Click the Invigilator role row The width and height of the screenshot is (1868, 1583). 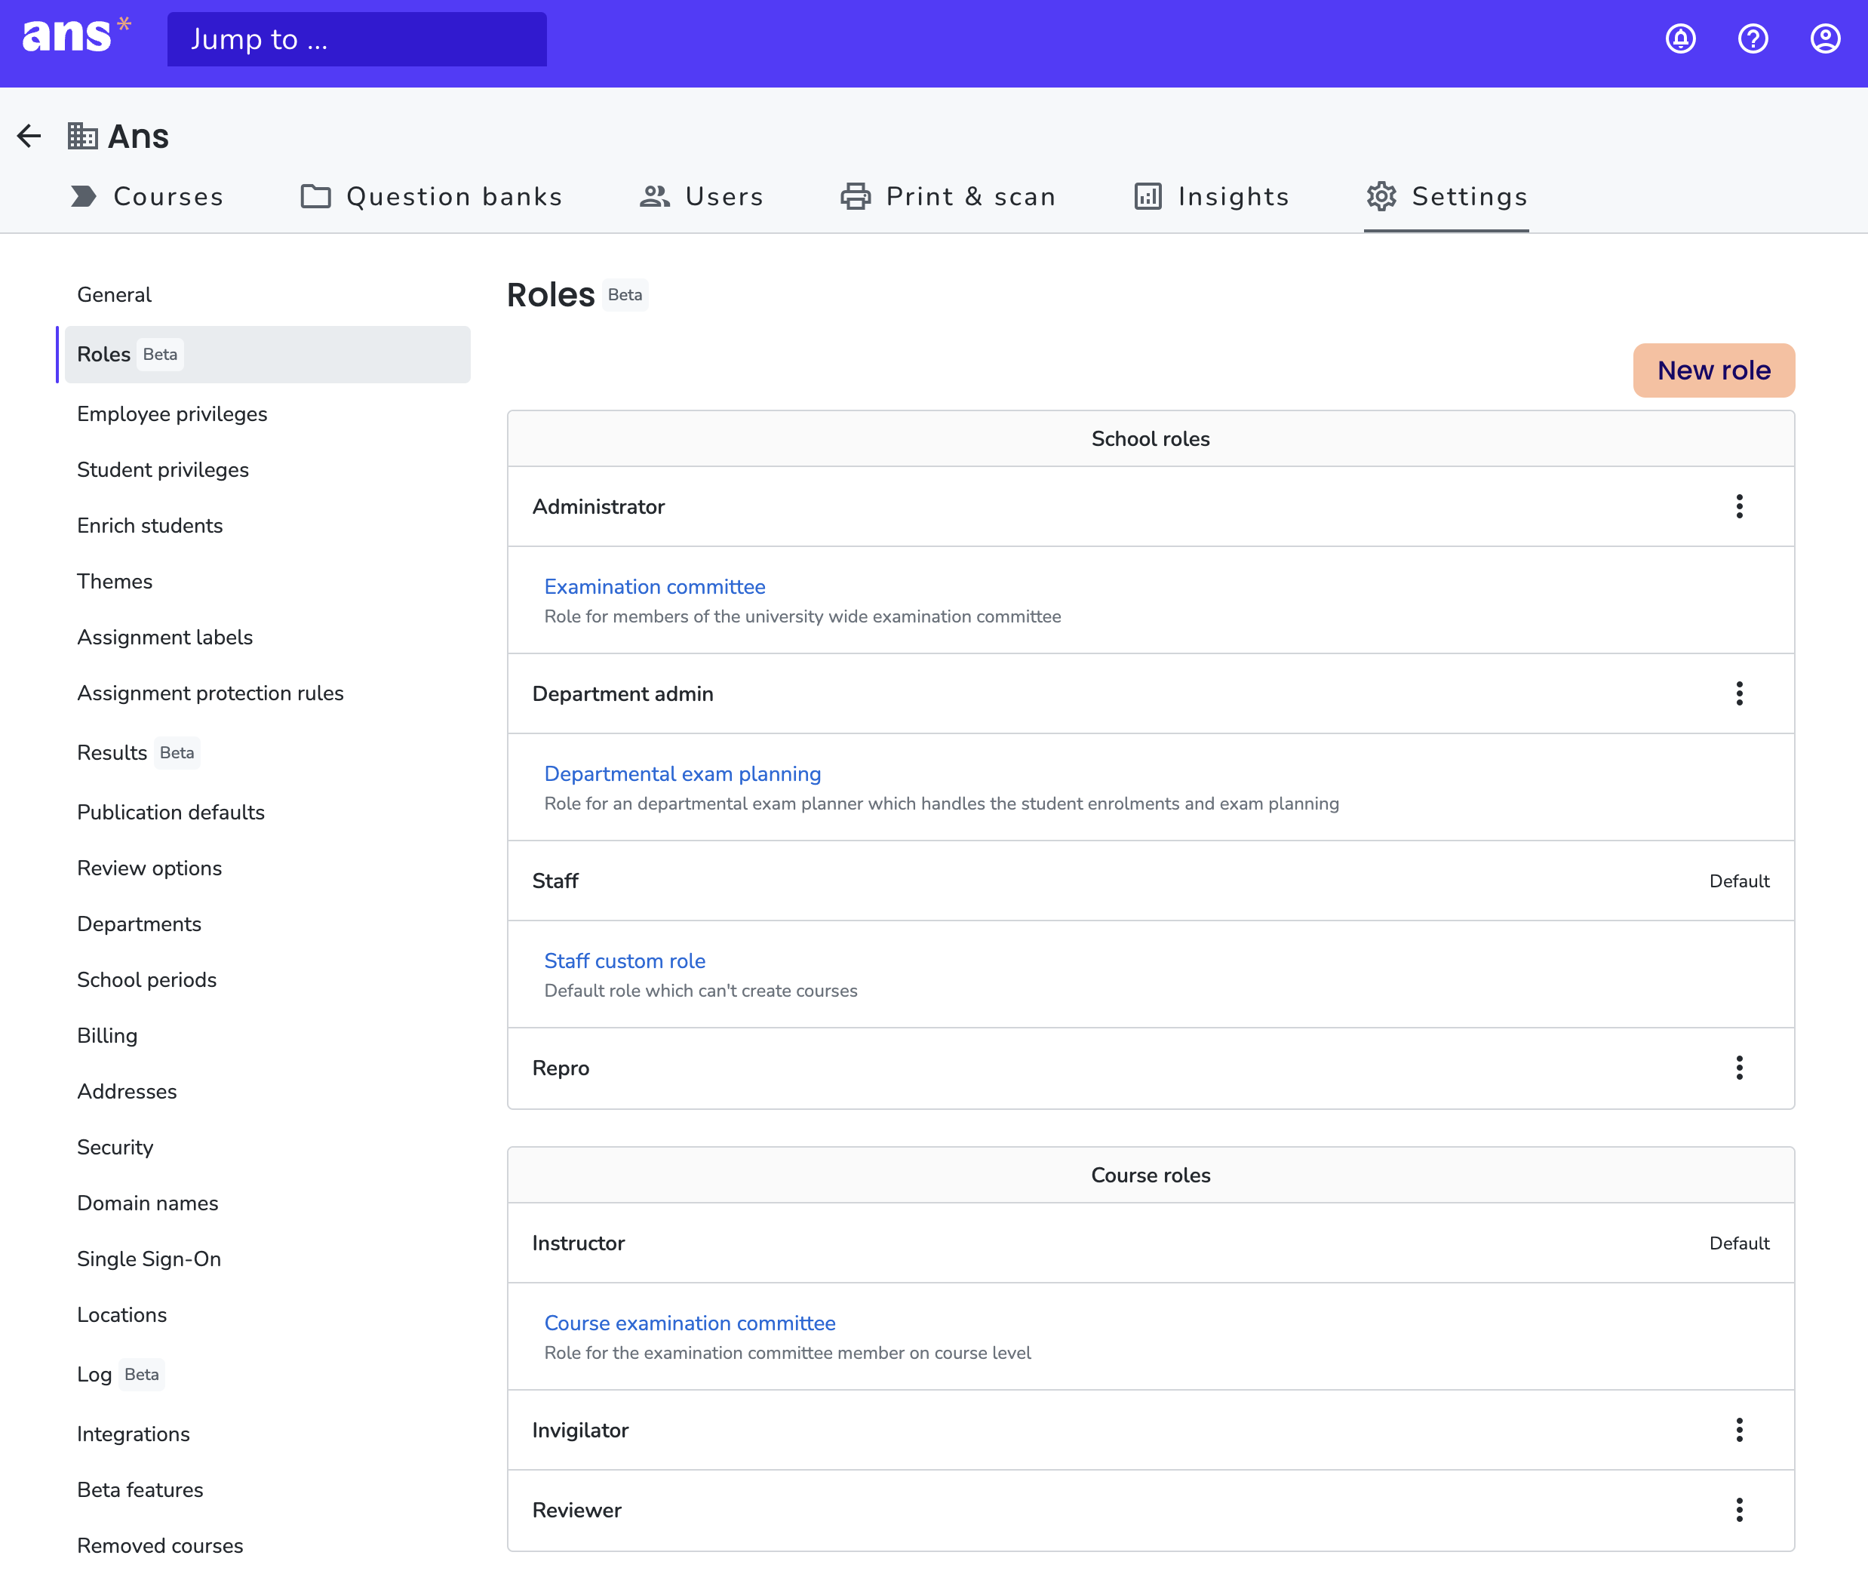1151,1431
